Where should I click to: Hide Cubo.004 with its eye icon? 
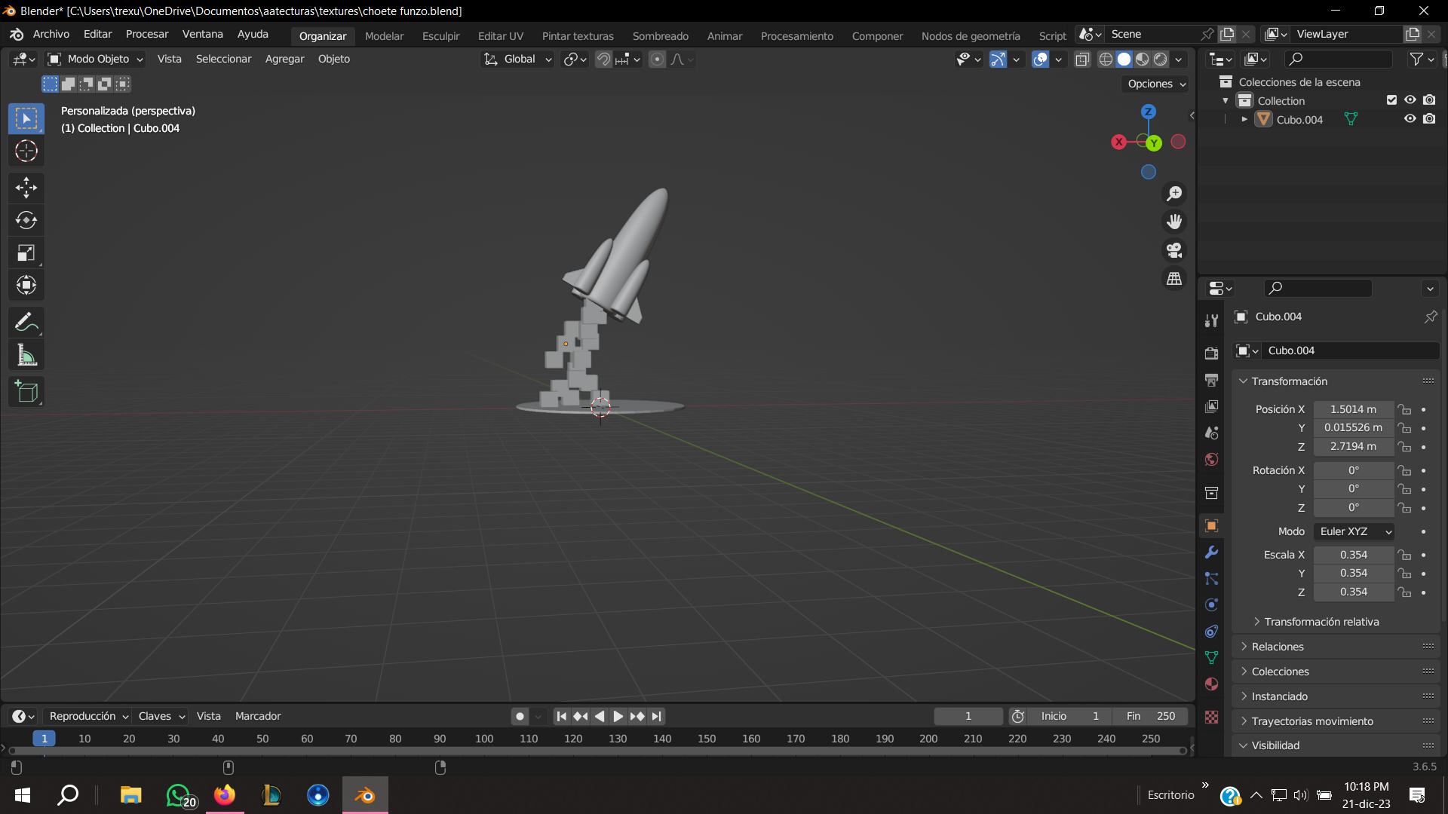coord(1410,119)
